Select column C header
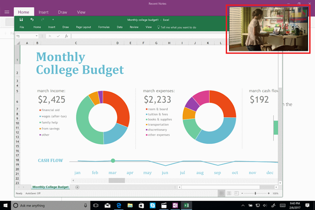Viewport: 315px width, 210px height. coord(76,43)
